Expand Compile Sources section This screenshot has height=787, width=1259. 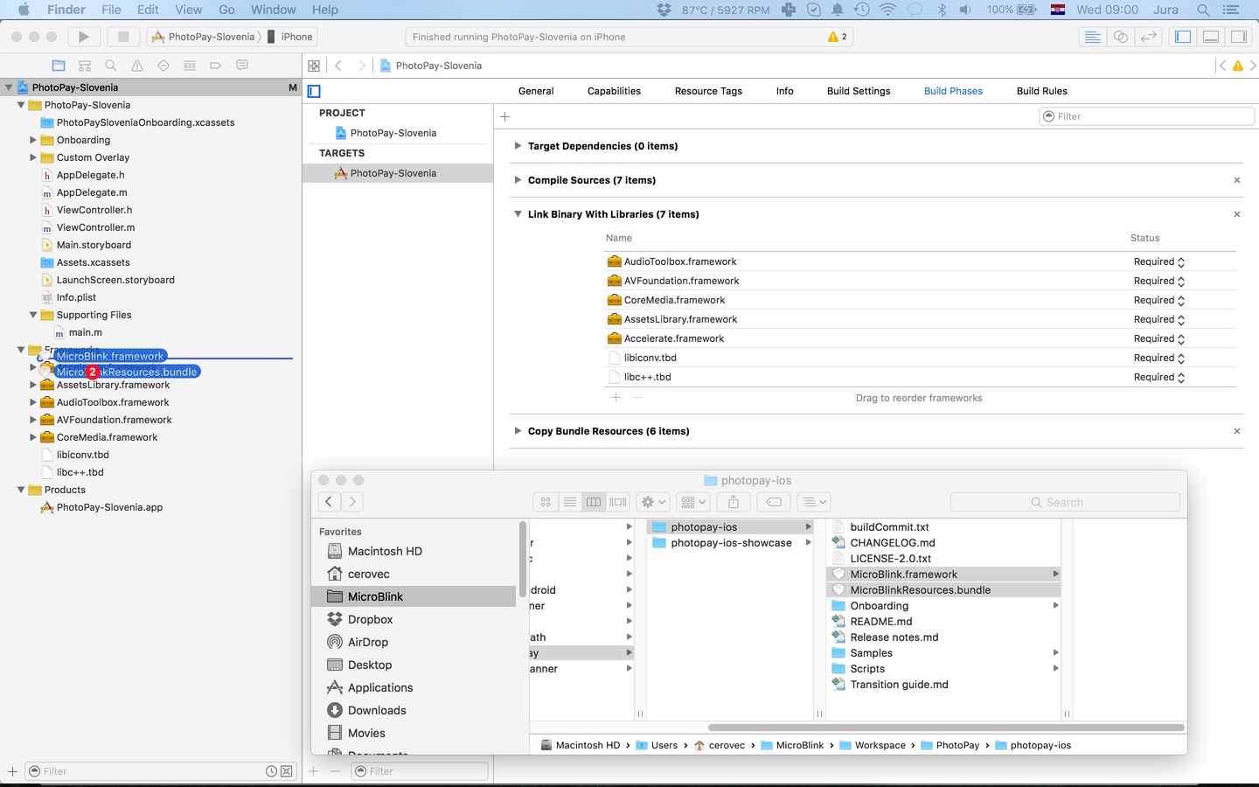(x=518, y=180)
